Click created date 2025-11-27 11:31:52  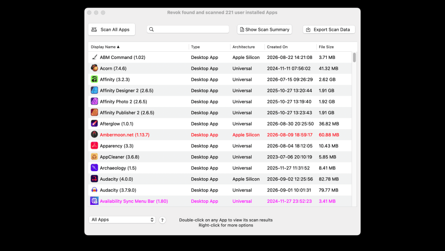(288, 168)
